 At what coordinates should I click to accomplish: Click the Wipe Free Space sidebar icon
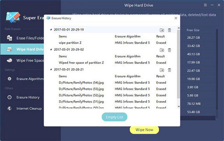coord(9,60)
